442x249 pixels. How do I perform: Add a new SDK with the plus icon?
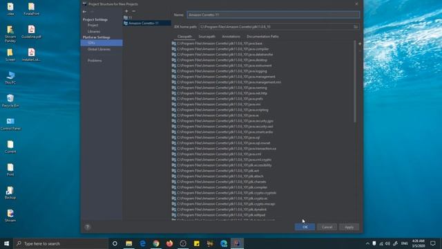point(126,11)
